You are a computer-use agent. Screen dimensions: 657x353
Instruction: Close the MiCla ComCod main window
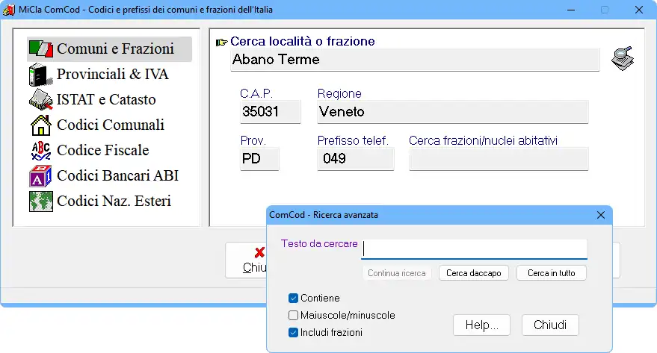coord(638,10)
